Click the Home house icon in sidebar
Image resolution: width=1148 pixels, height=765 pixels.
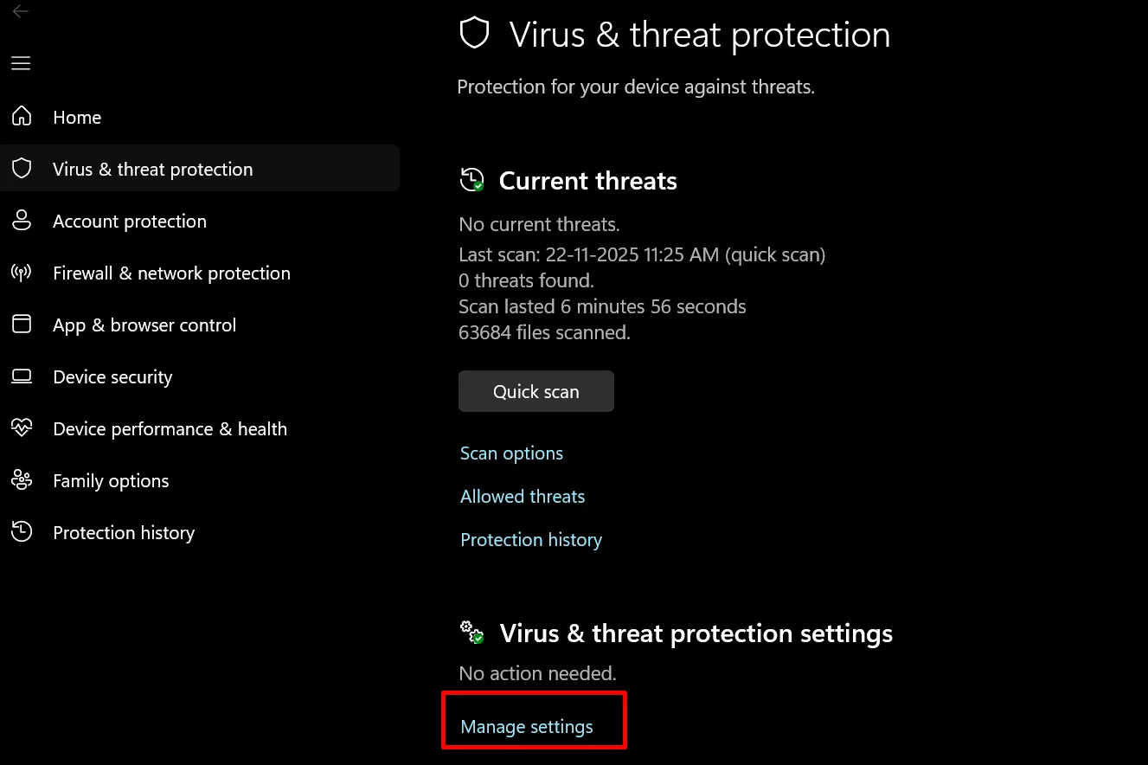pos(22,116)
